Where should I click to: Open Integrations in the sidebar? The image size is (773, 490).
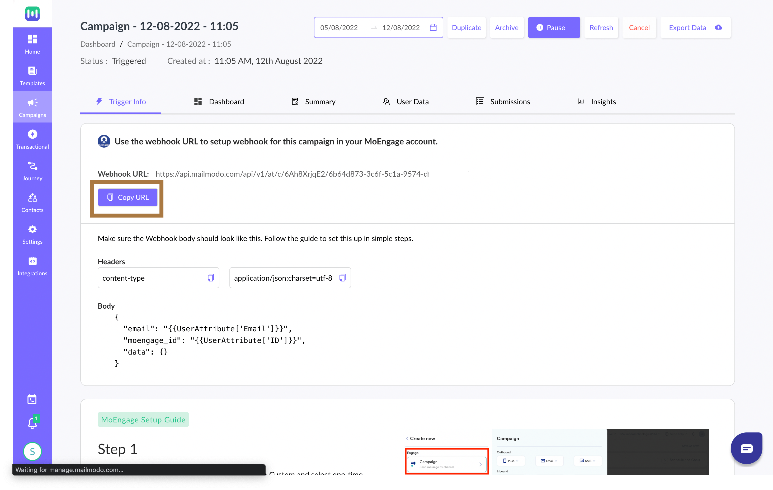(32, 266)
